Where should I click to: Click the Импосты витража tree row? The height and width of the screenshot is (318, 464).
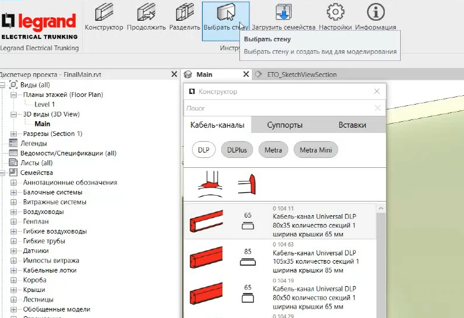tap(51, 261)
